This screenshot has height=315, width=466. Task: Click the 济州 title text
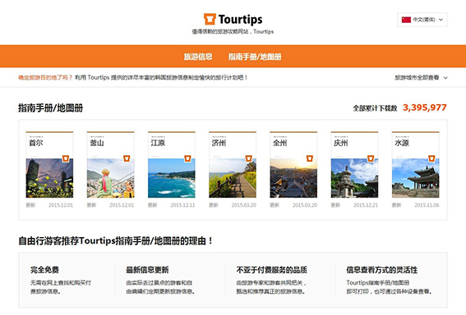click(219, 143)
